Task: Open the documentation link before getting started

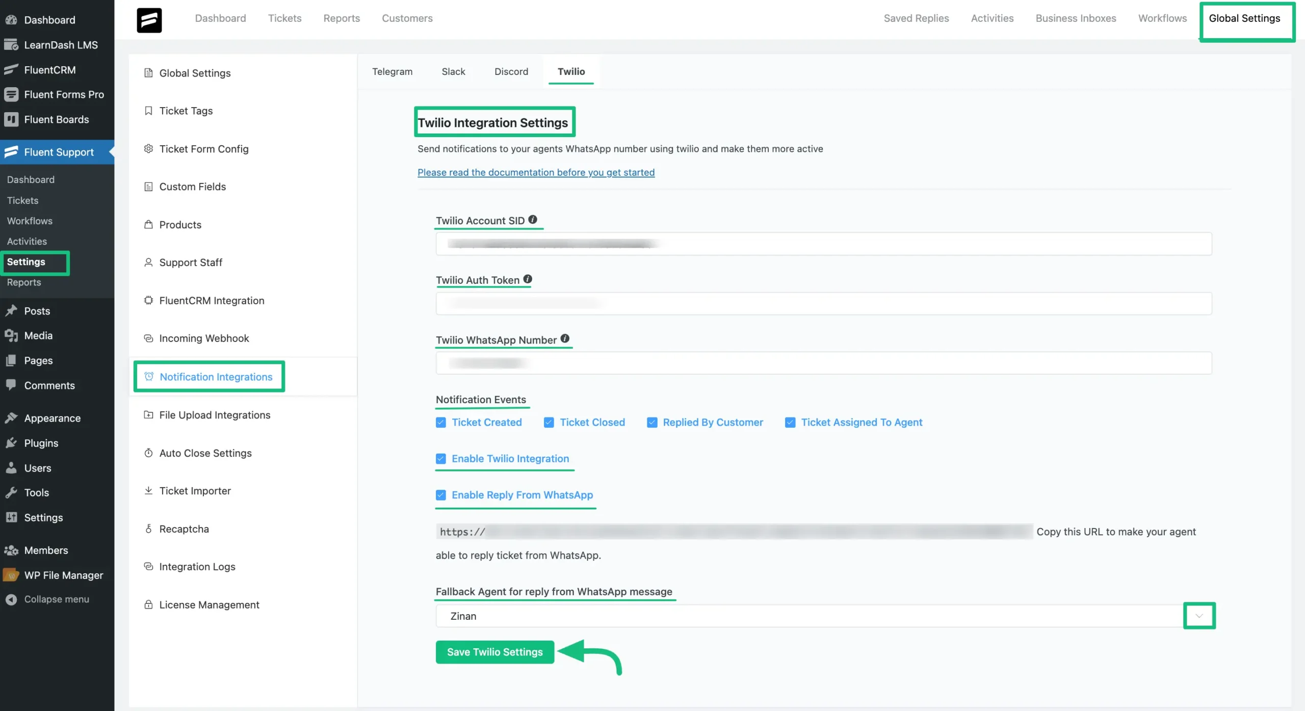Action: (x=536, y=172)
